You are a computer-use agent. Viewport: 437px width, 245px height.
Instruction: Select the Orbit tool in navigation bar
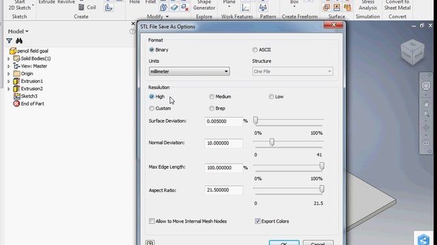[x=426, y=128]
